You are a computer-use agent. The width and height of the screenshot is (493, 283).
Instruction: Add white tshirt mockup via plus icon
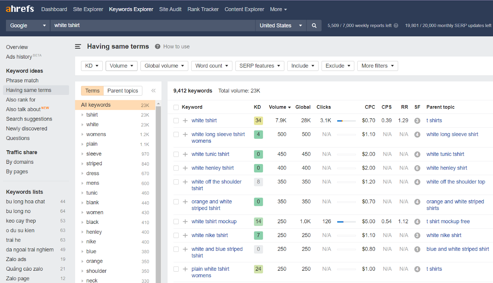point(185,222)
